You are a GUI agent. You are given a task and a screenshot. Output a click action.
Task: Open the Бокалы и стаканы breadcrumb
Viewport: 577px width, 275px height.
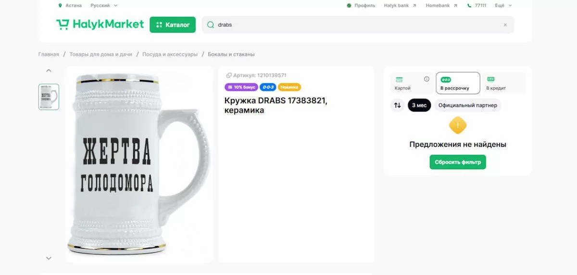pos(231,54)
